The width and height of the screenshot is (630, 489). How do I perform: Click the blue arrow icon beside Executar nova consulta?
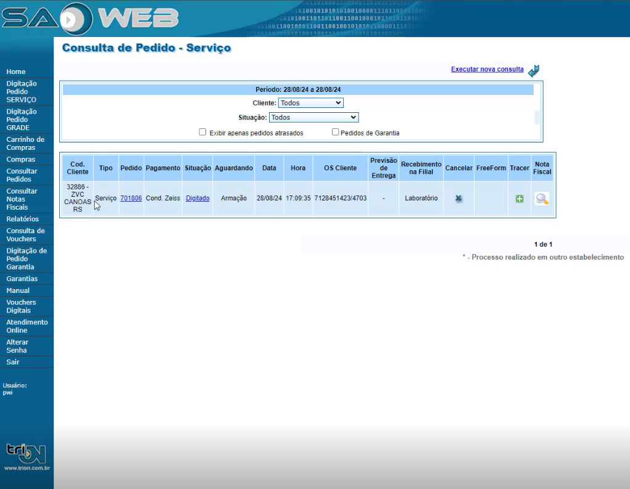click(534, 70)
